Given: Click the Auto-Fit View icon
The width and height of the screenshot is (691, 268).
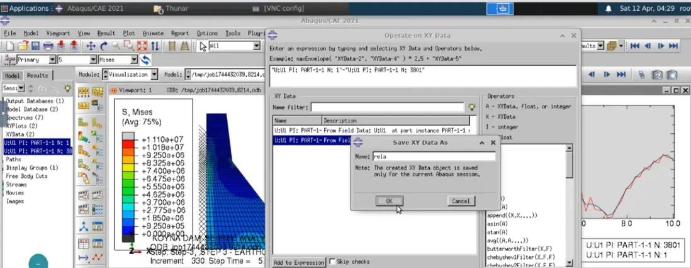Looking at the screenshot, I should click(142, 46).
